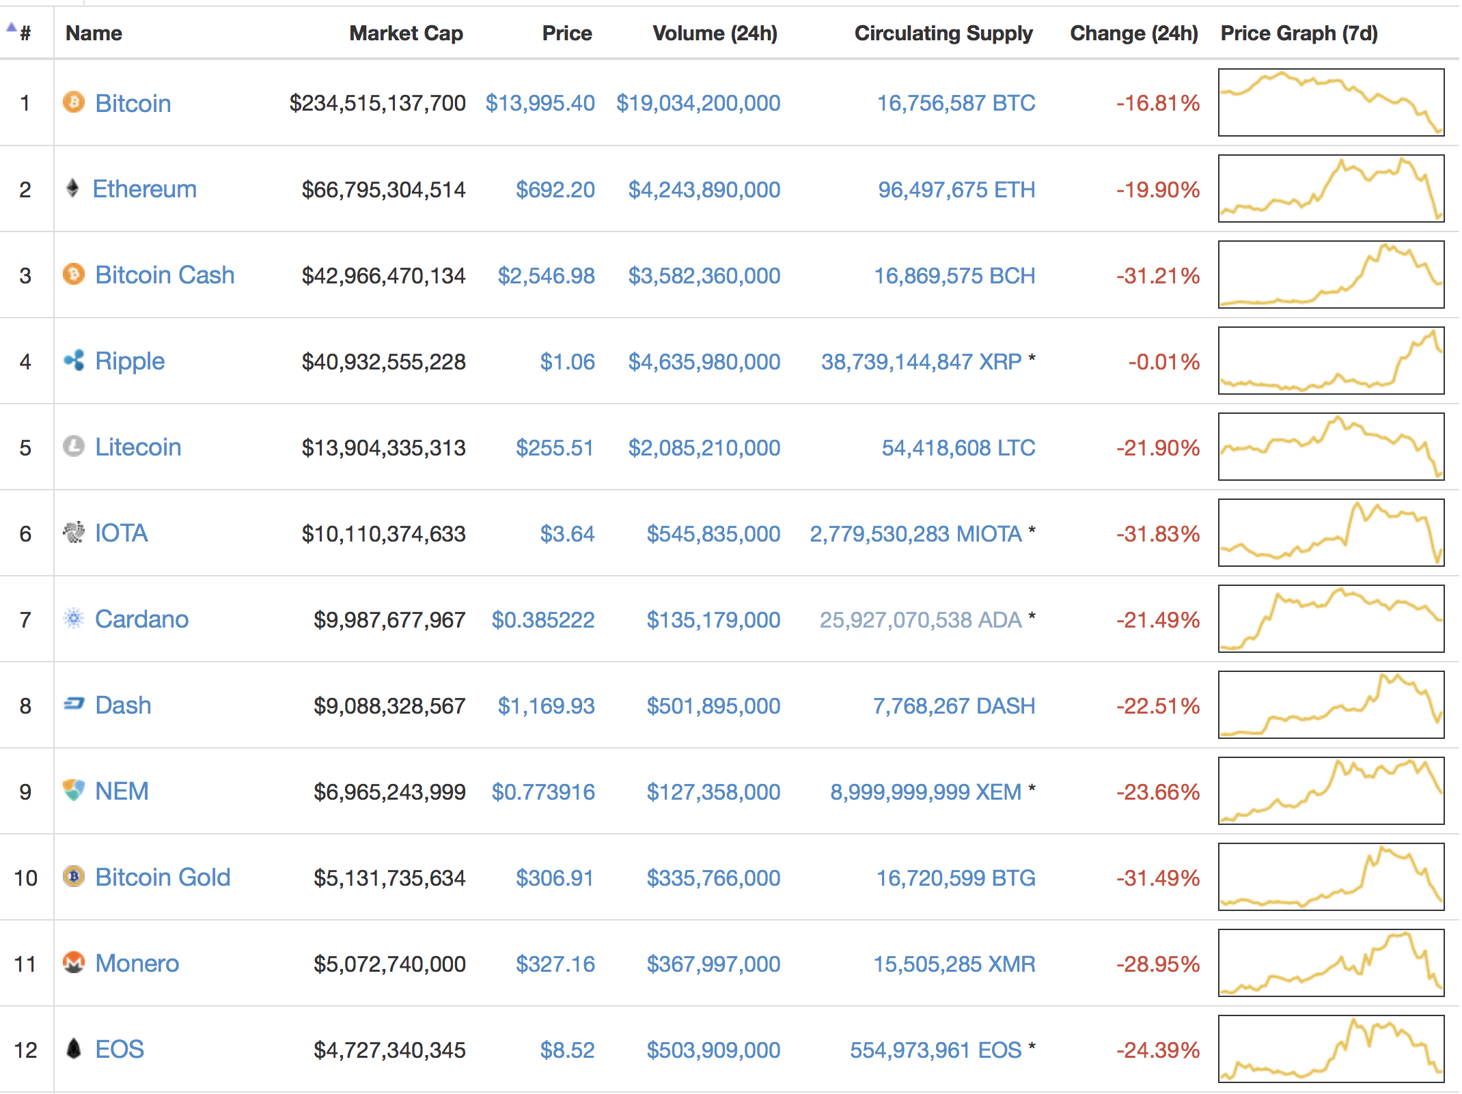
Task: Click supply 554,973,961 EOS
Action: click(x=935, y=1050)
